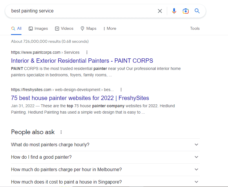Click the paintcorps.com Services URL breadcrumb

[x=45, y=52]
